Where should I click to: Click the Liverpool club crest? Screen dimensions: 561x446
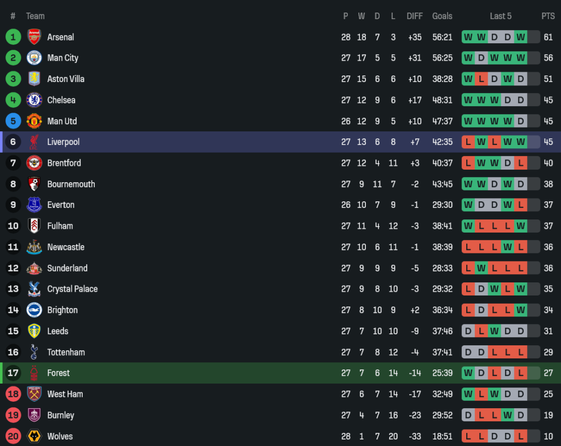(x=34, y=142)
